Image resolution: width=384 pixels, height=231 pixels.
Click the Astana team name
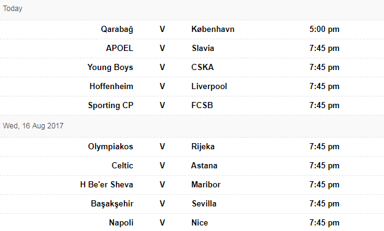(204, 165)
